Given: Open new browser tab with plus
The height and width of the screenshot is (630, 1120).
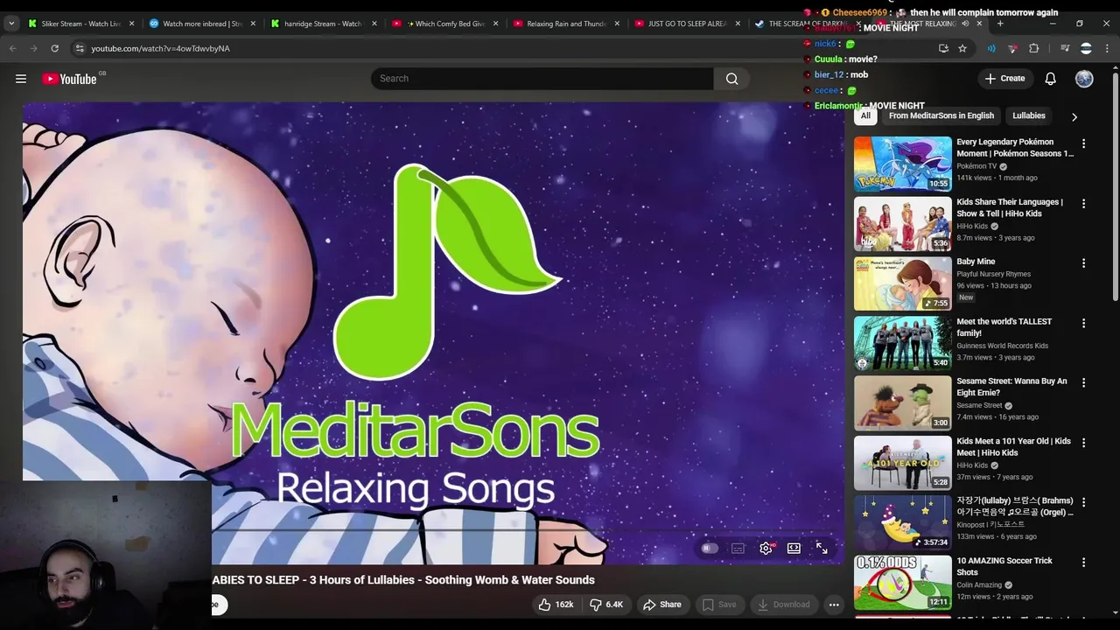Looking at the screenshot, I should 1000,24.
